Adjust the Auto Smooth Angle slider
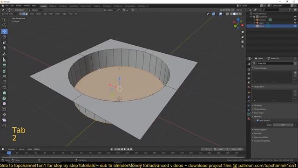Image resolution: width=298 pixels, height=168 pixels. click(283, 125)
